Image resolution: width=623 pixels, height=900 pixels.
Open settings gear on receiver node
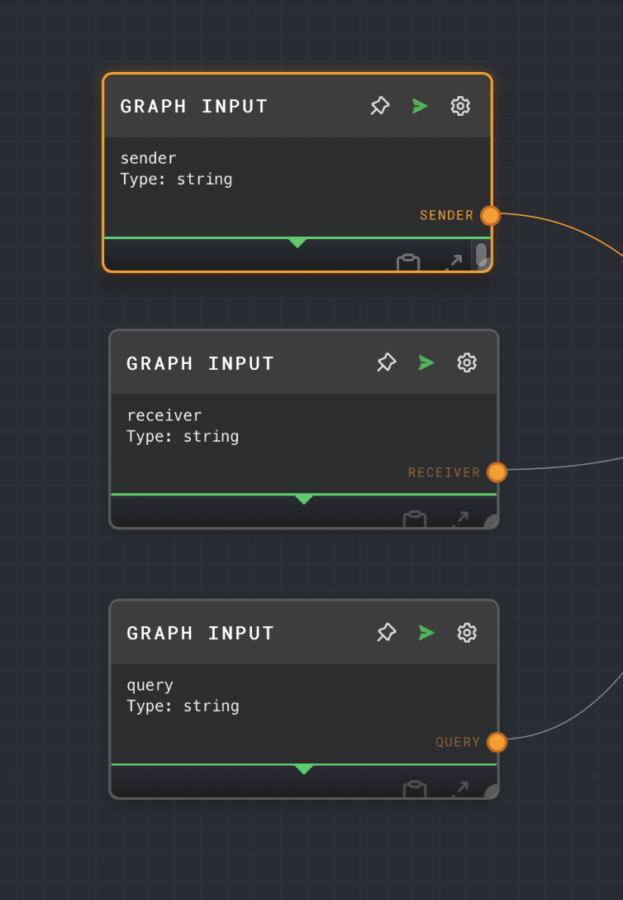point(467,363)
